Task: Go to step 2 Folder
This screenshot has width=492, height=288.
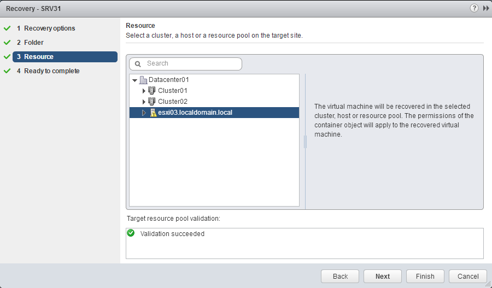Action: [x=34, y=43]
